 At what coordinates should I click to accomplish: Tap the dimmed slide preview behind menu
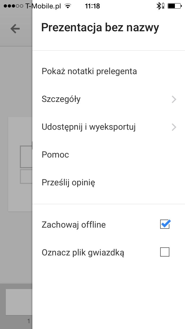click(20, 164)
